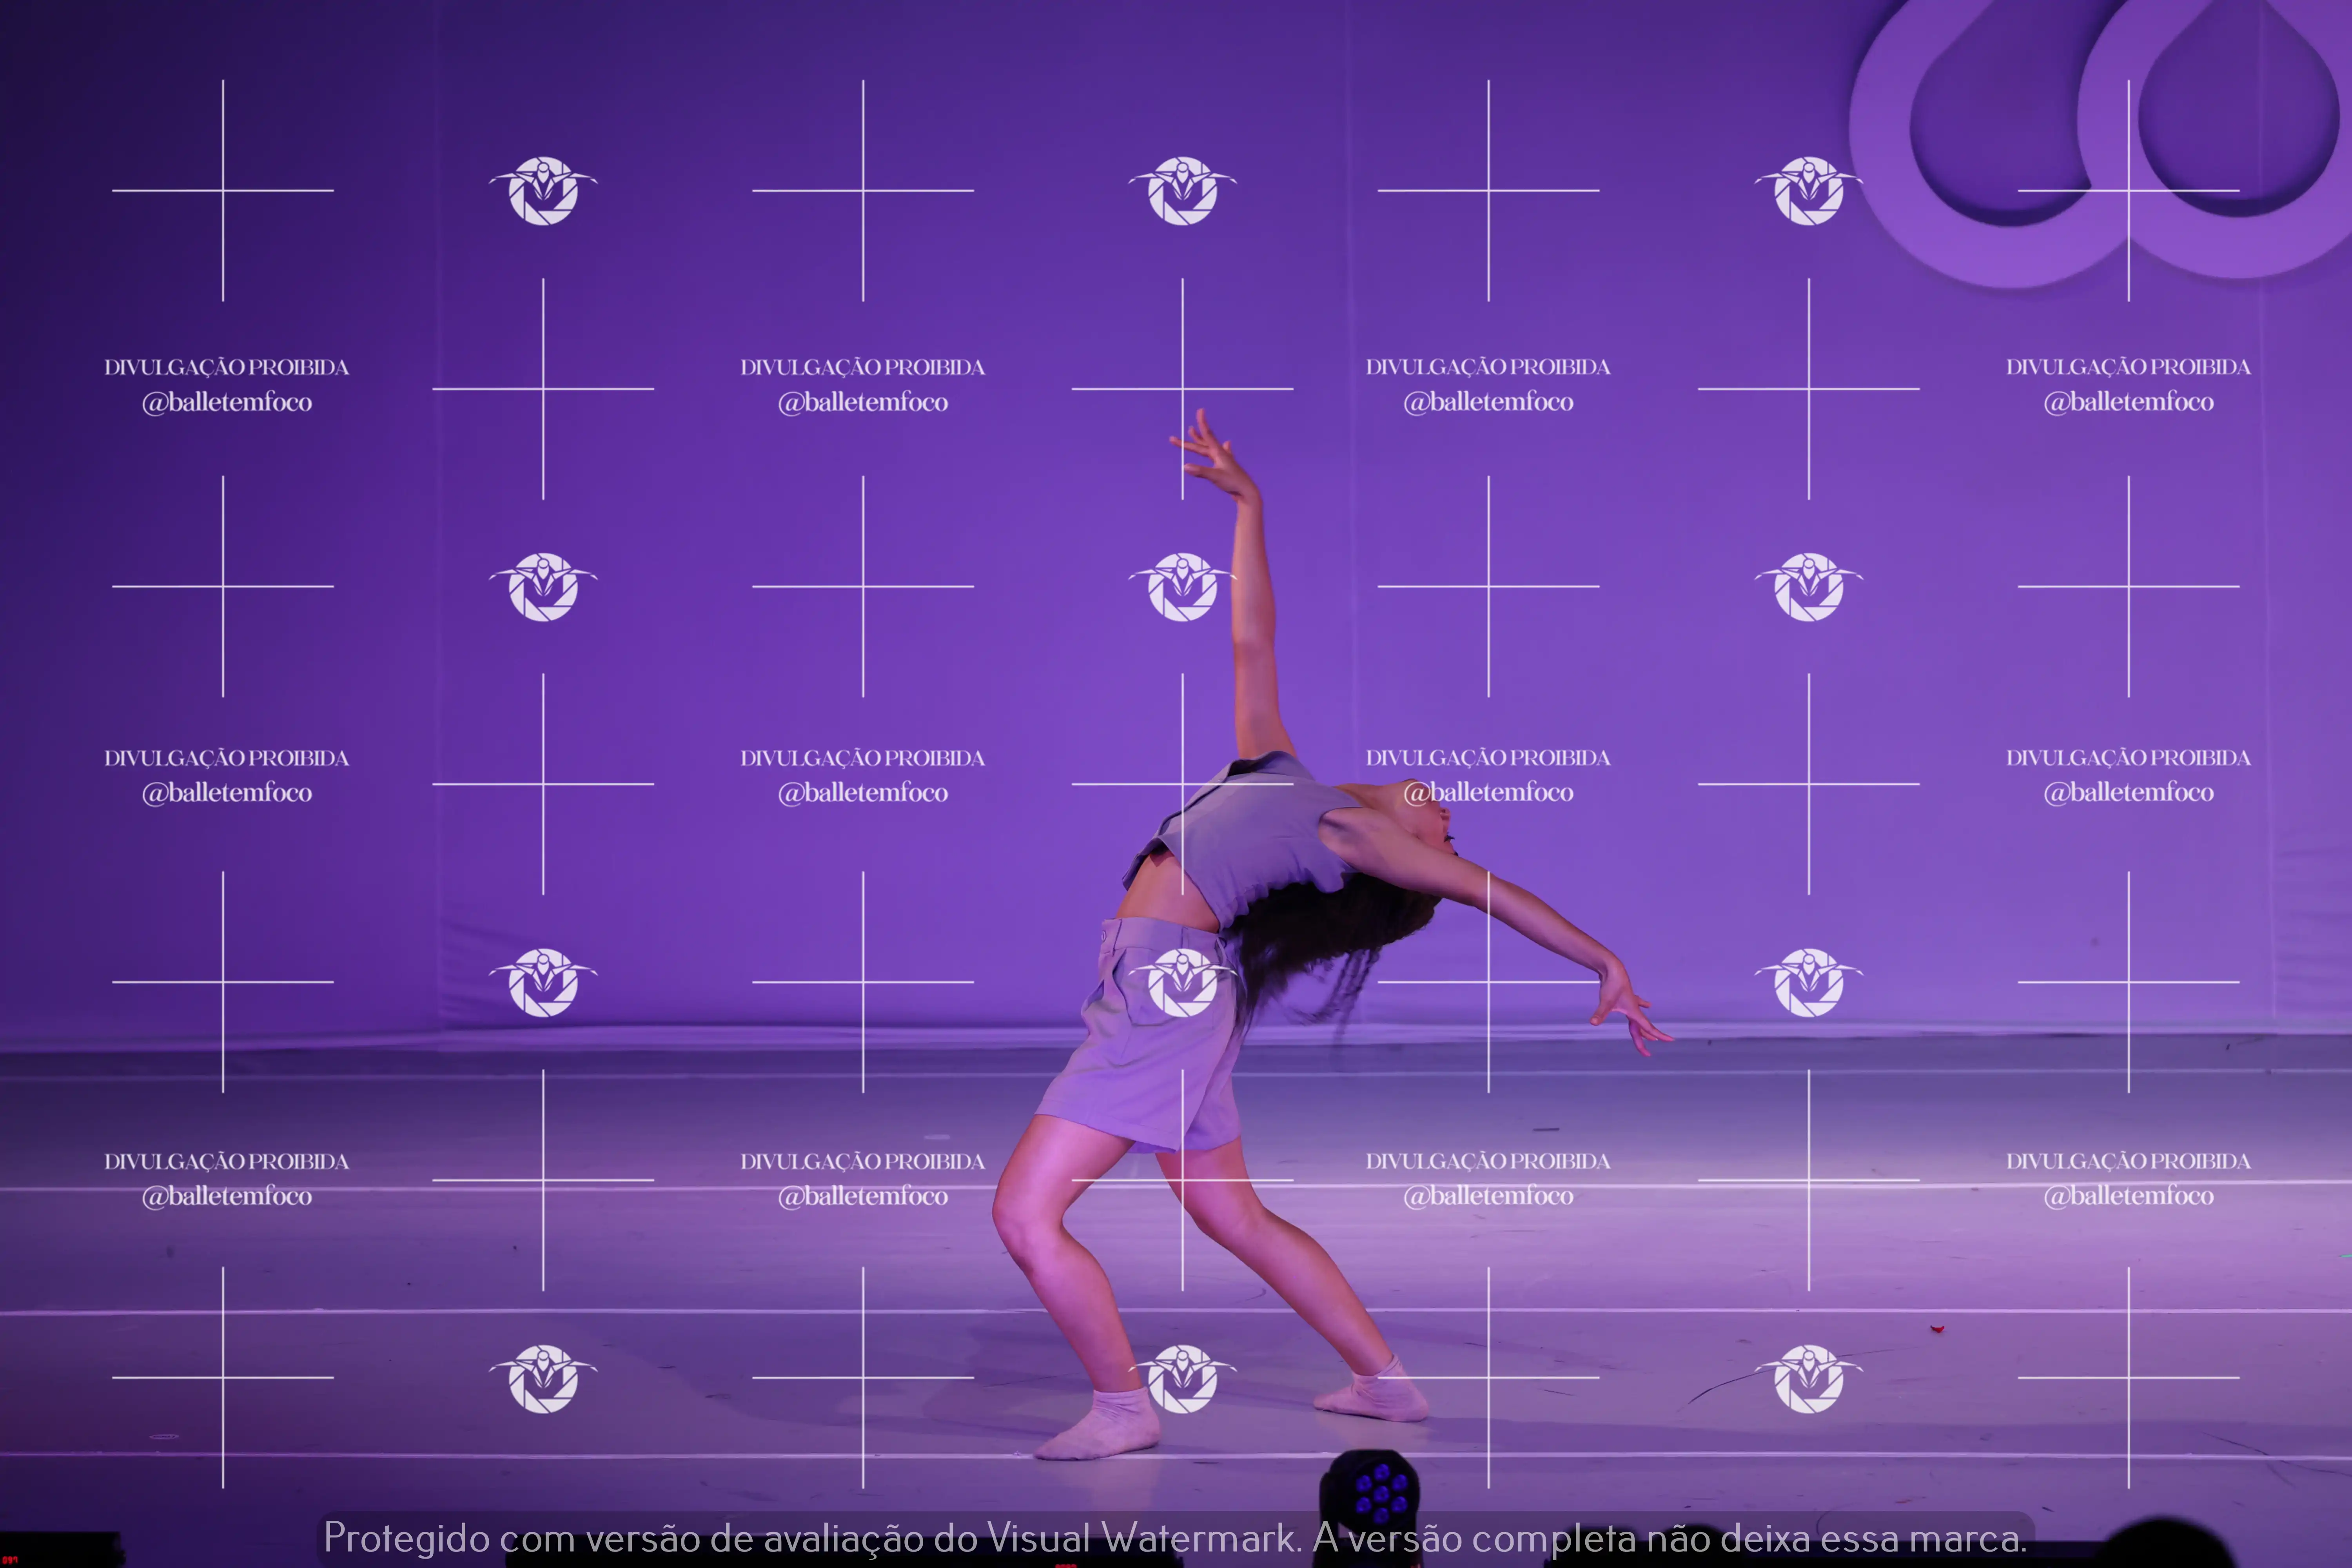Click the crosshair overlapping the swirl emblem
Screen dimensions: 2352x1568
point(2128,190)
